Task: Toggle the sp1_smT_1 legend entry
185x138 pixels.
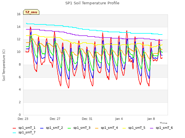Action: click(x=24, y=128)
